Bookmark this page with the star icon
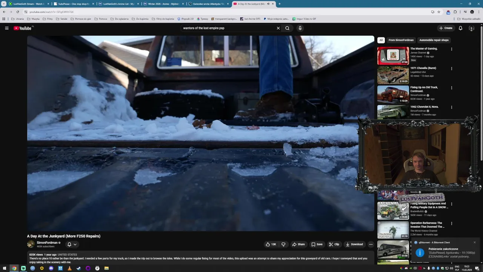This screenshot has height=272, width=483. coord(438,12)
